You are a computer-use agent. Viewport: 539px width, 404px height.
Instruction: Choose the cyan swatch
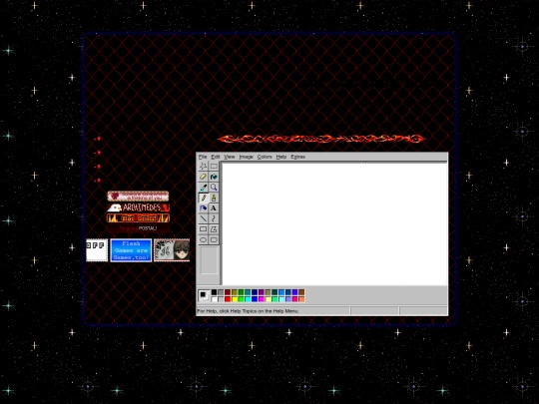tap(248, 299)
